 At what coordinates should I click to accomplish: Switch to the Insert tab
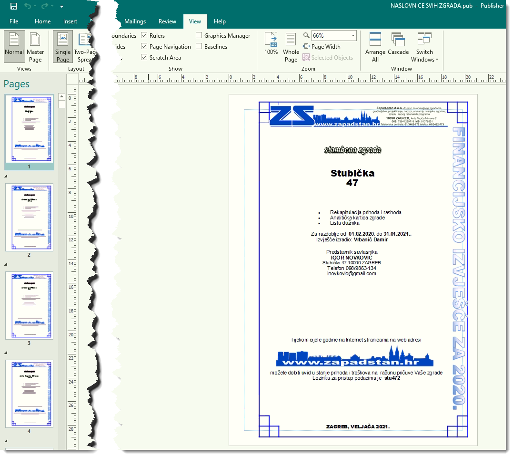pos(70,21)
